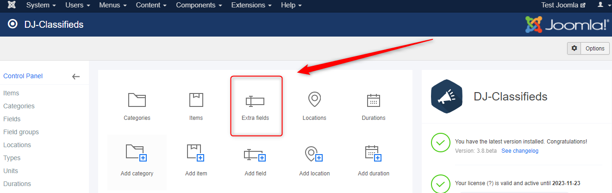
Task: Collapse sidebar with the left arrow icon
Action: 76,76
